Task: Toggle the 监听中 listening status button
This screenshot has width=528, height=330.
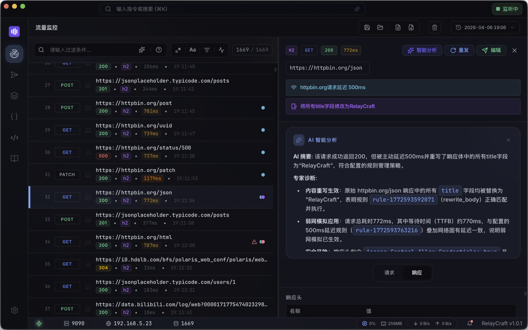Action: pyautogui.click(x=507, y=9)
